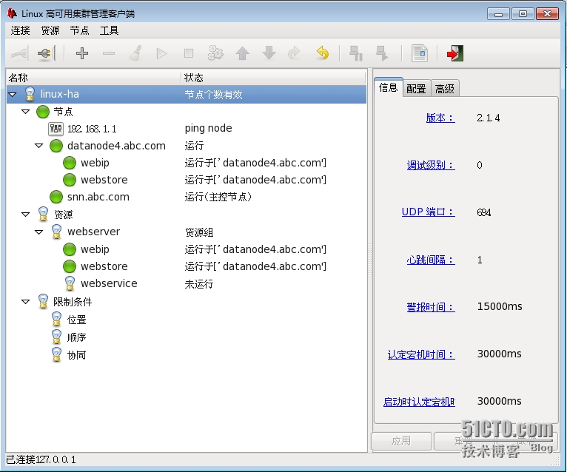Select the 顺序 constraint item
567x472 pixels.
pos(76,337)
